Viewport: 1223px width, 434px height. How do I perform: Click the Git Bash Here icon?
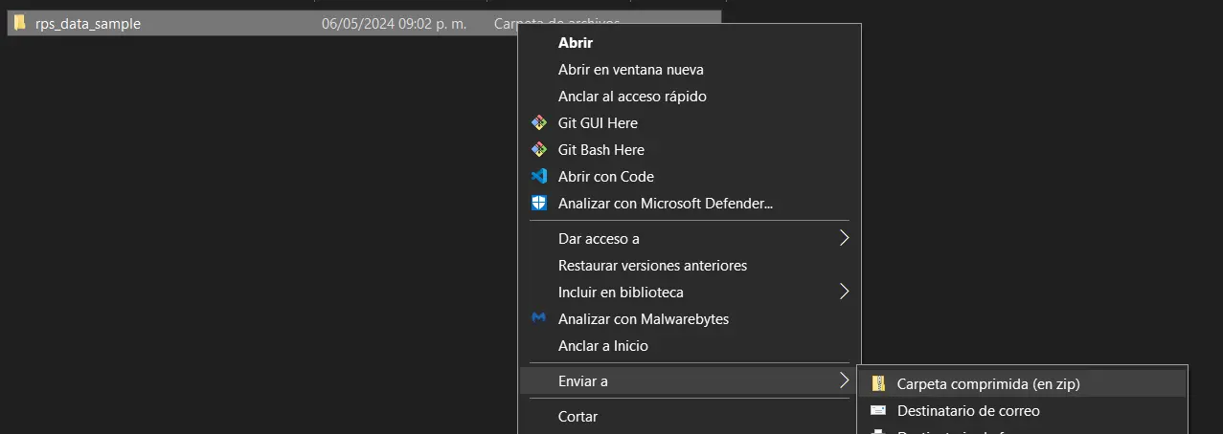click(538, 150)
